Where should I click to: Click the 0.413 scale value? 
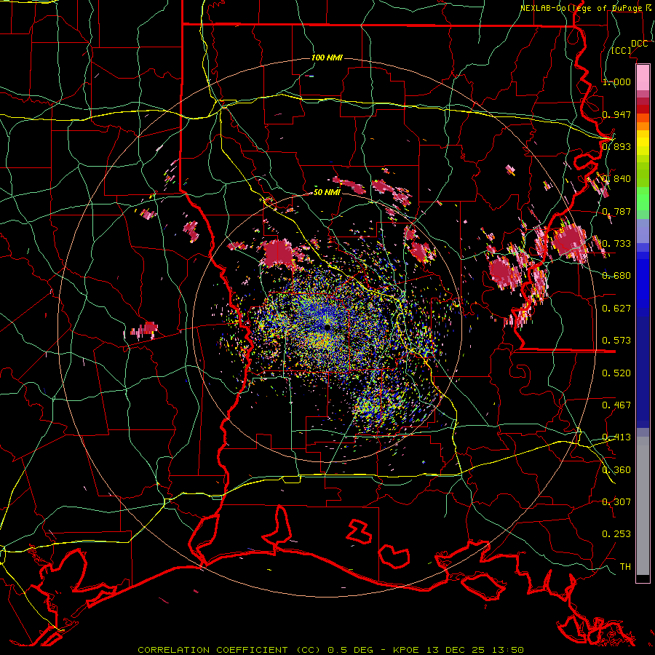point(616,437)
